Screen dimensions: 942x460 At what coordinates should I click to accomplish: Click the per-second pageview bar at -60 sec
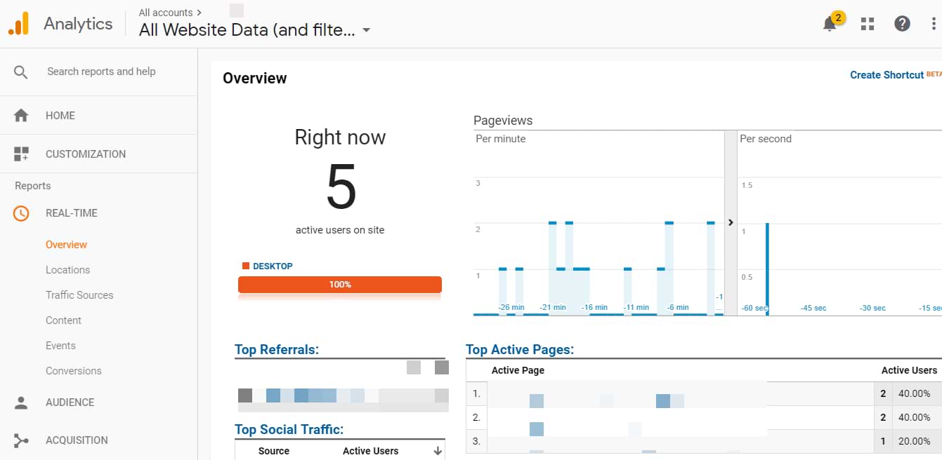pos(767,269)
